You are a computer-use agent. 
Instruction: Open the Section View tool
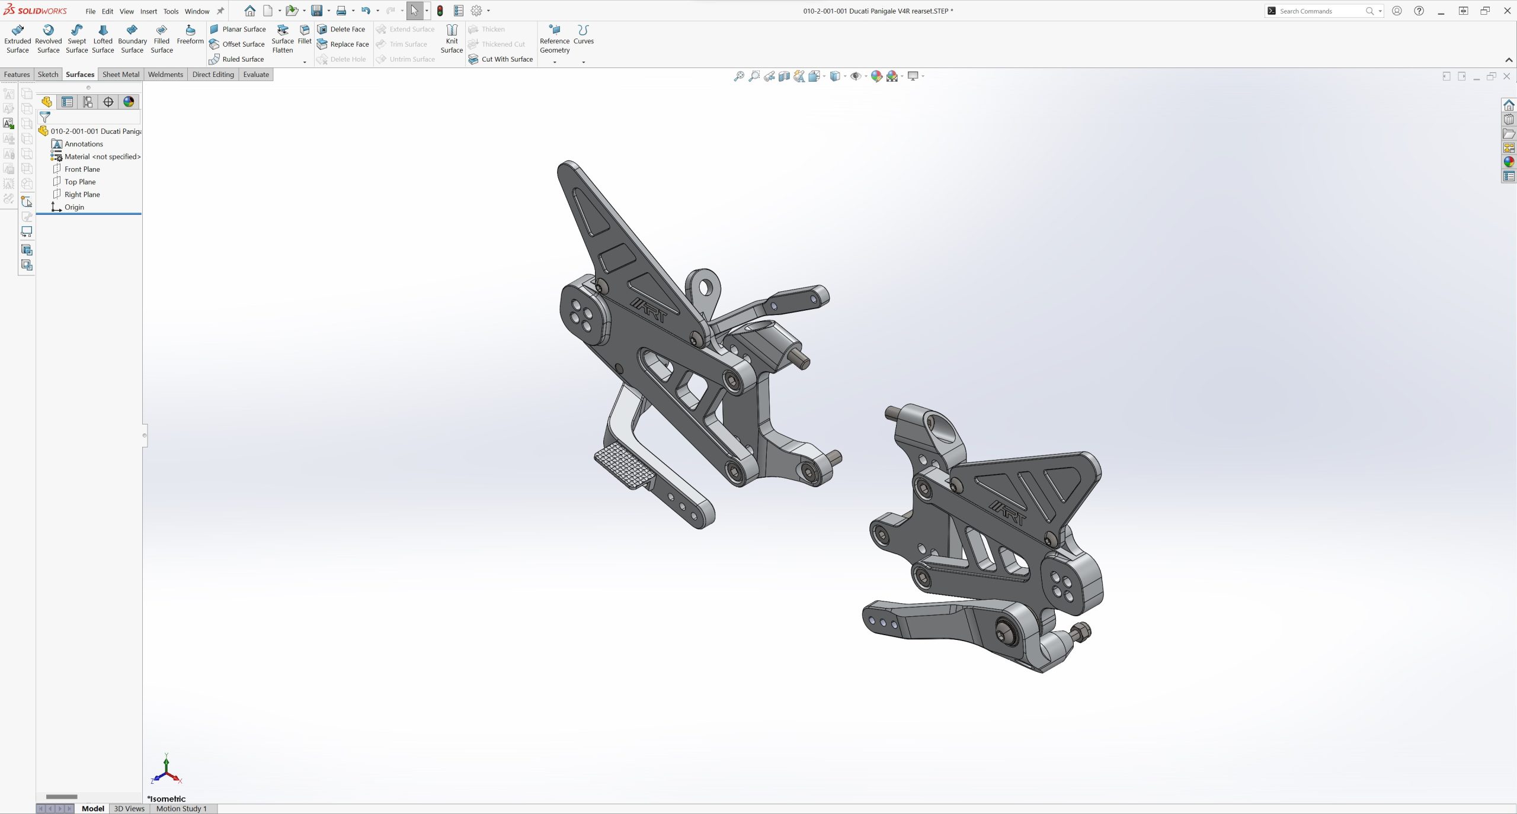click(x=784, y=76)
